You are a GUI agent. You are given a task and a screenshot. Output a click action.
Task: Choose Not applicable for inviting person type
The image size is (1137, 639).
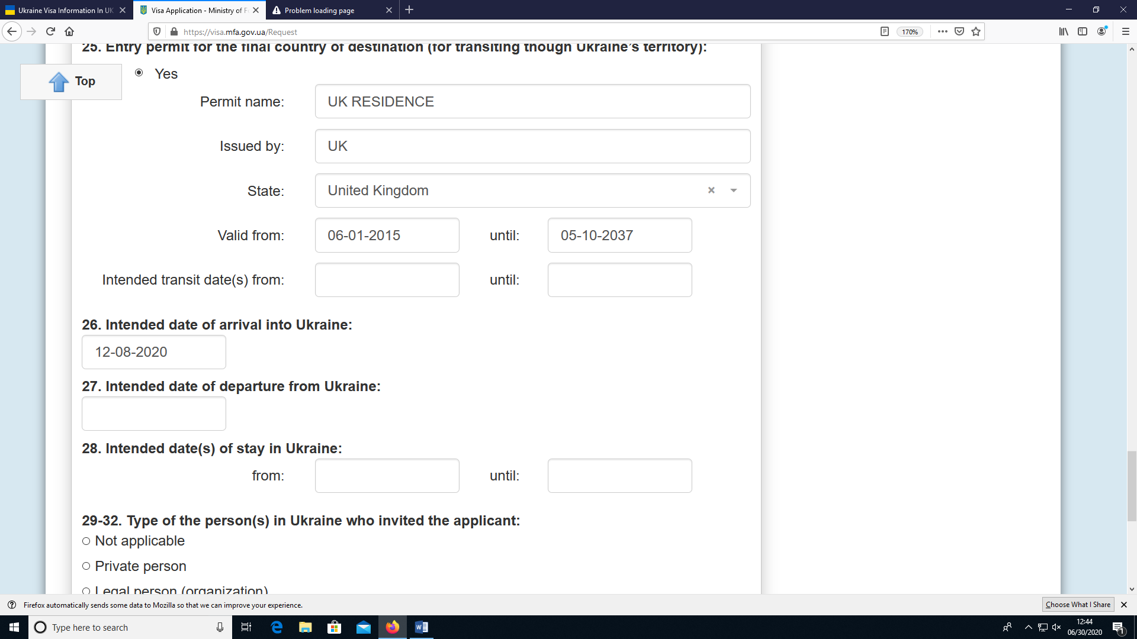(86, 540)
